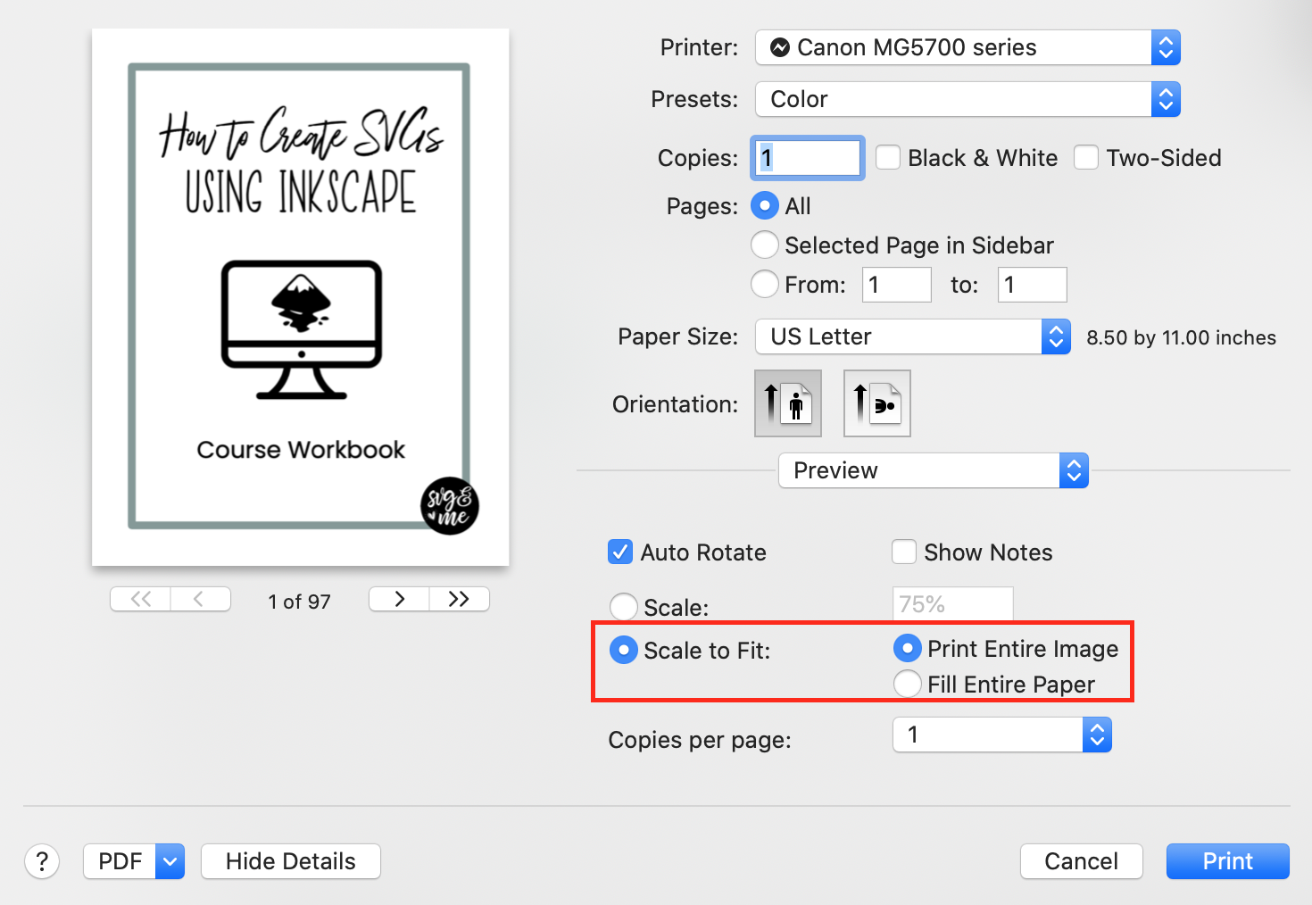Jump to first page double arrow

point(140,599)
